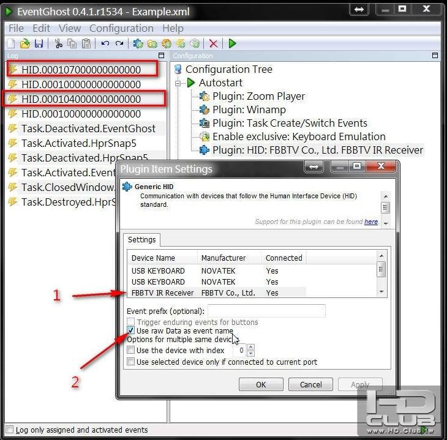Viewport: 447px width, 440px height.
Task: Click the New file toolbar icon
Action: [12, 43]
